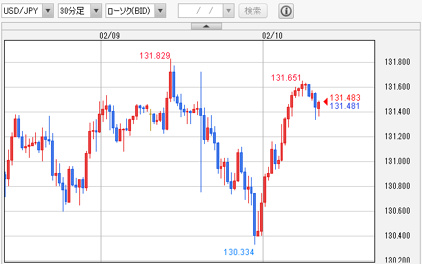The width and height of the screenshot is (422, 264).
Task: Click the 検索 search button
Action: [253, 11]
